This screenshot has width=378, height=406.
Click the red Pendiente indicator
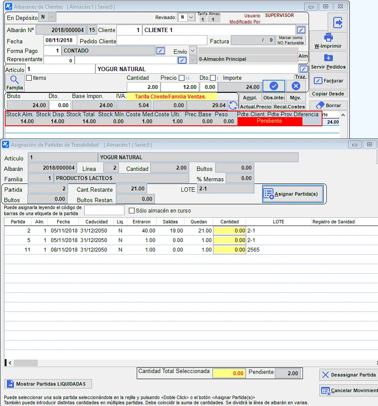pyautogui.click(x=270, y=121)
